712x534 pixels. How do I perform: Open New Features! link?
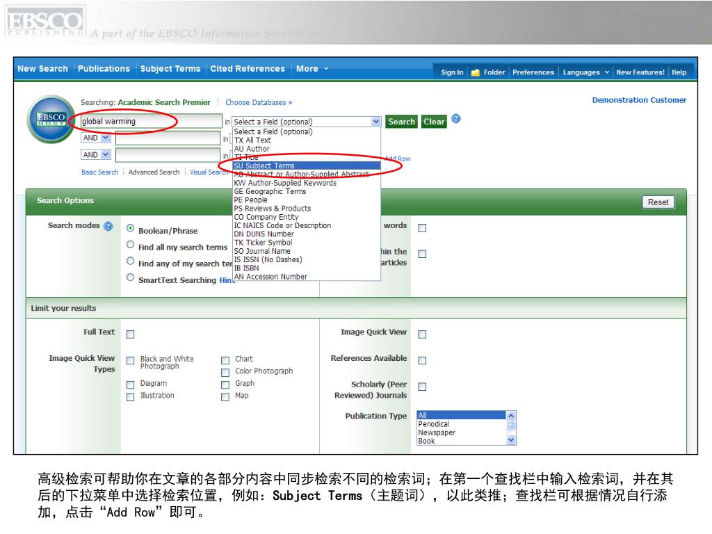[x=640, y=72]
